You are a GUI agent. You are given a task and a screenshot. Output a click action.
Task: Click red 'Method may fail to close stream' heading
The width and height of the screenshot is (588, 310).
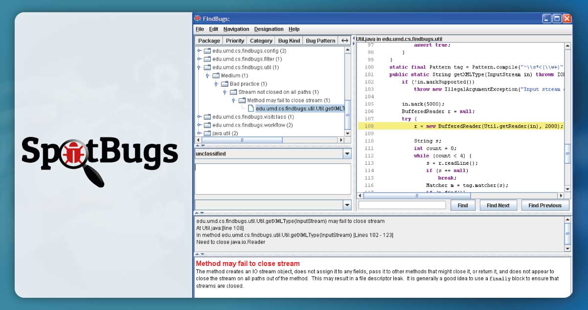248,264
